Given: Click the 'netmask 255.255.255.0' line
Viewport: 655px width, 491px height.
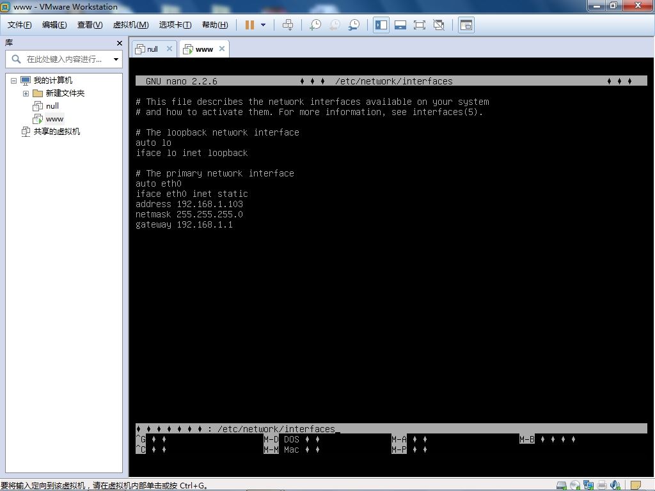Looking at the screenshot, I should 189,215.
